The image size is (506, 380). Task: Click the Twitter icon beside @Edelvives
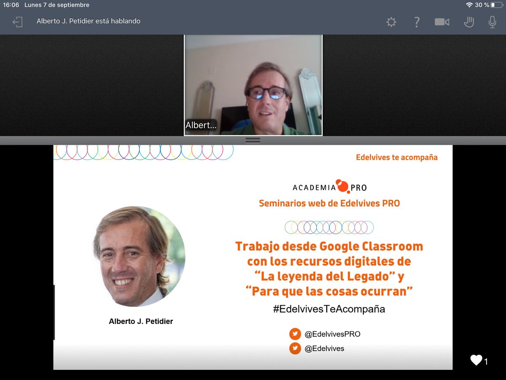295,348
